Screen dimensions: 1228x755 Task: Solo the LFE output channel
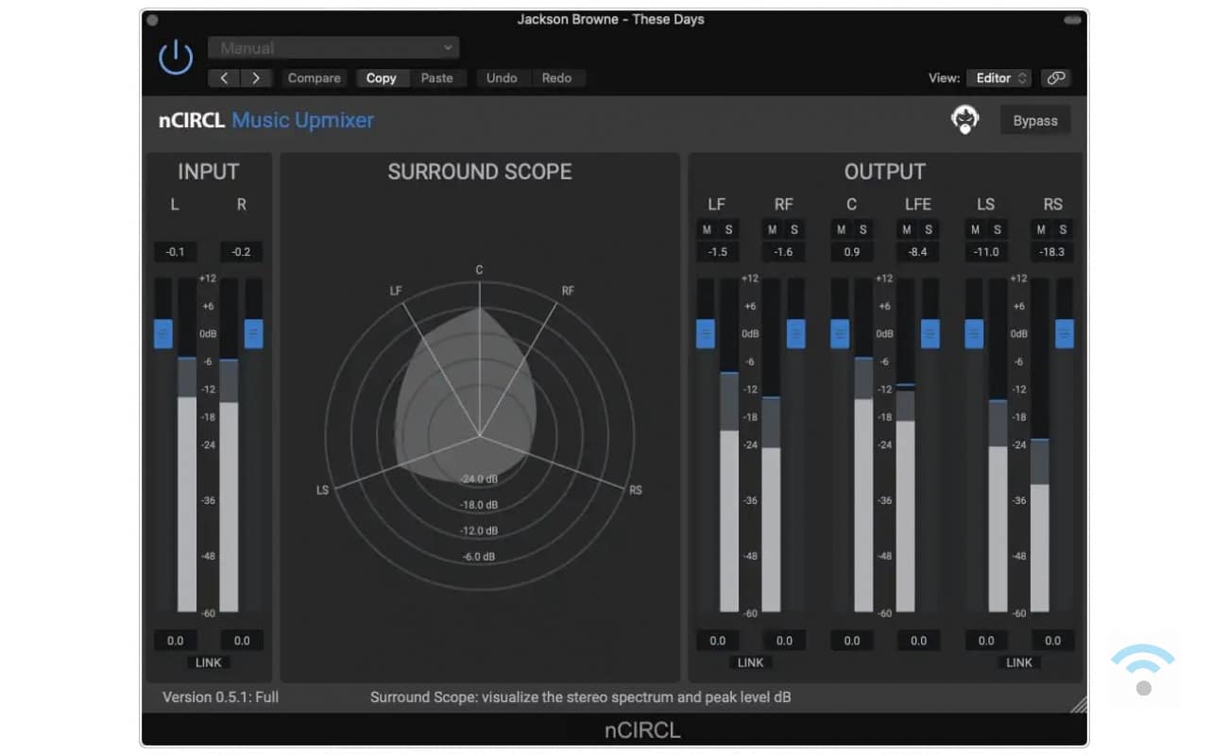pyautogui.click(x=929, y=229)
